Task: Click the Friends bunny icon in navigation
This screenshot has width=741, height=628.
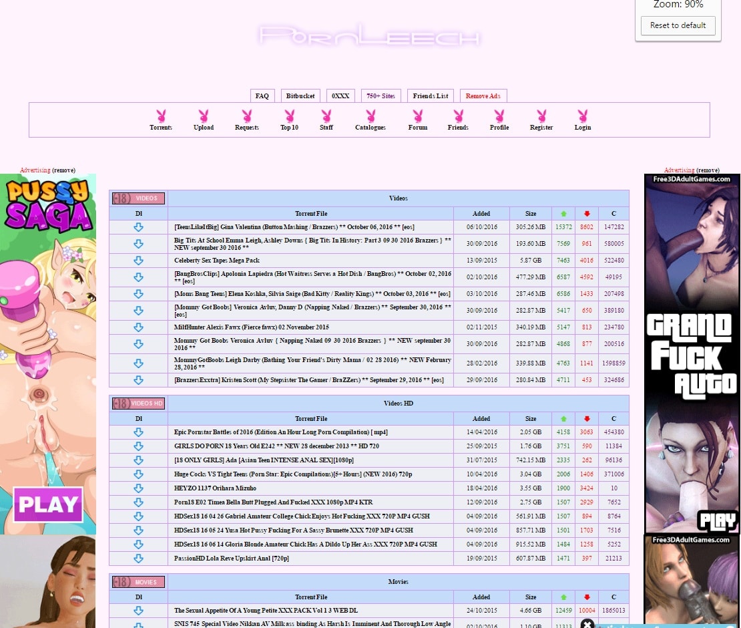Action: click(x=458, y=116)
